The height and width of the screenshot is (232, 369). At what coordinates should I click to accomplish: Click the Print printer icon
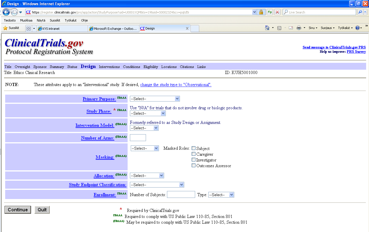[x=299, y=28]
